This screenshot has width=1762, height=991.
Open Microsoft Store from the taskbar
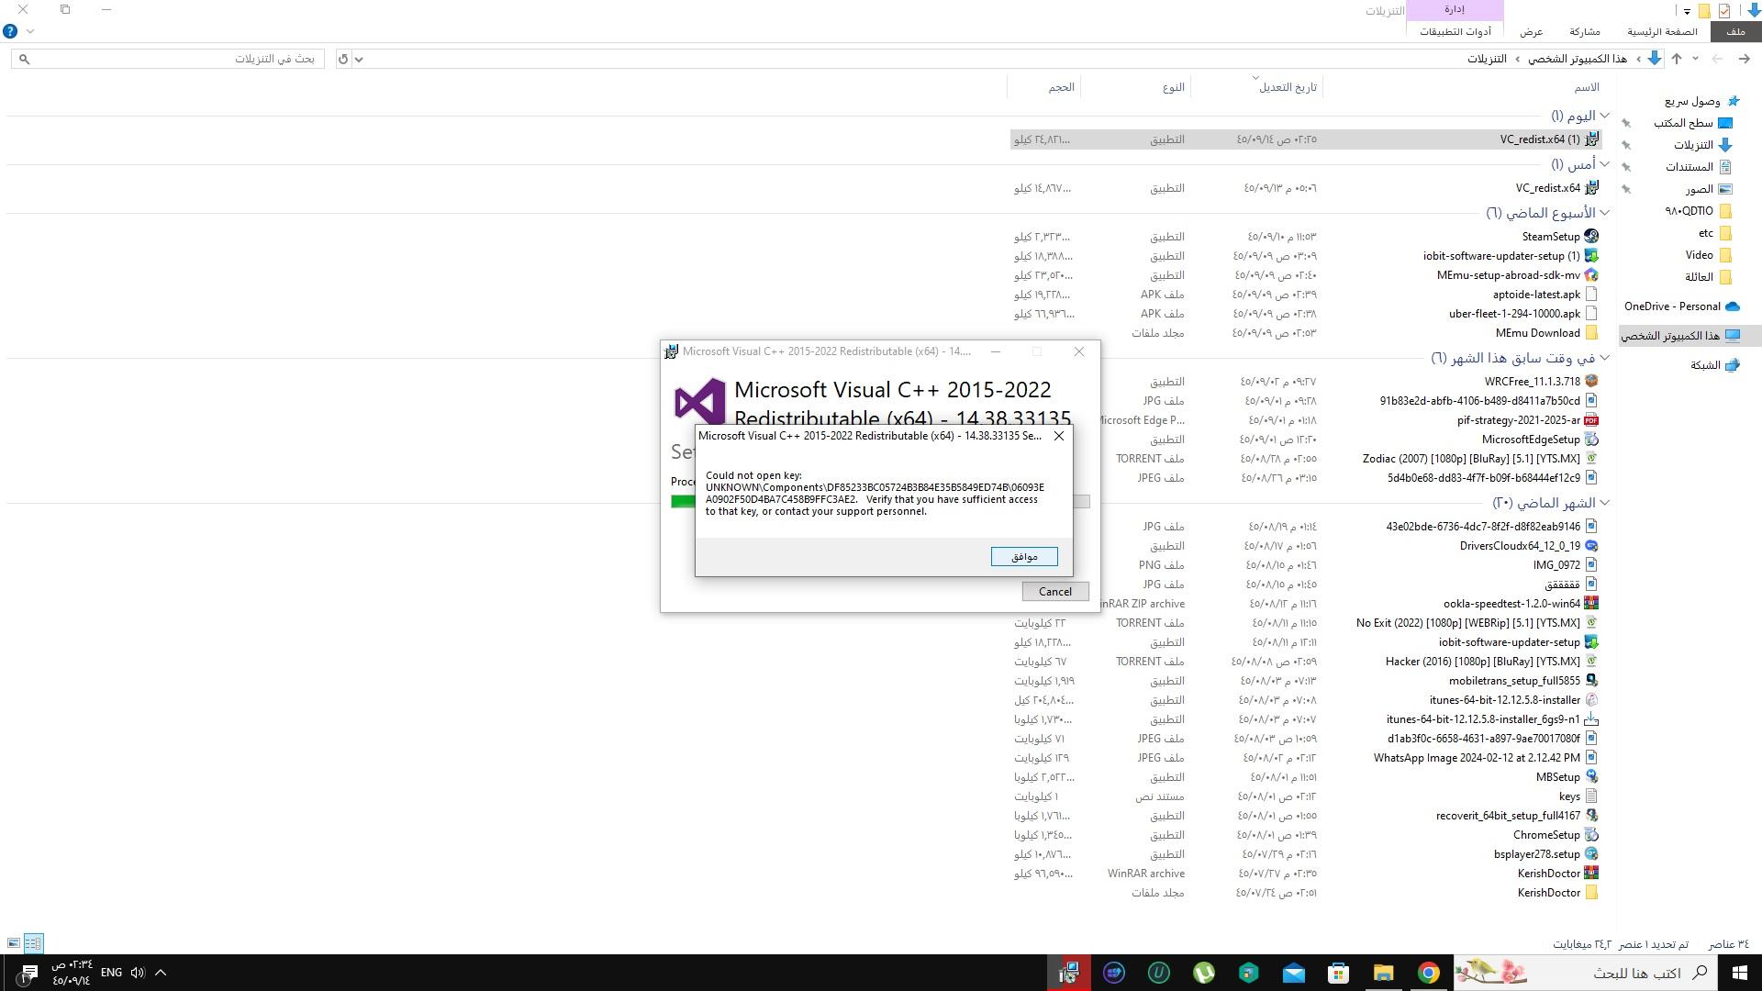[x=1338, y=973]
